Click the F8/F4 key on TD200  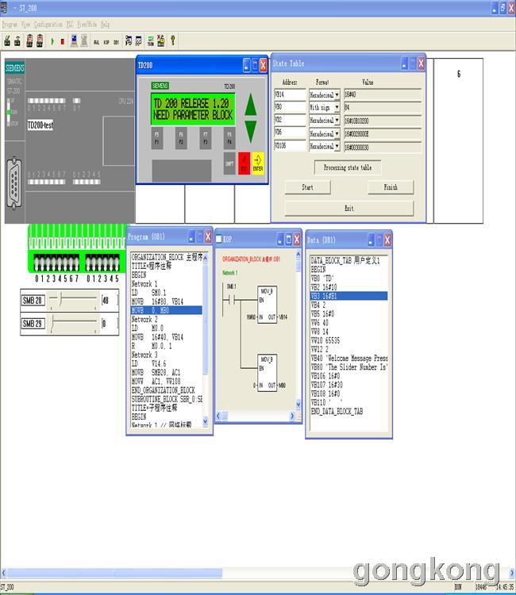tap(229, 138)
